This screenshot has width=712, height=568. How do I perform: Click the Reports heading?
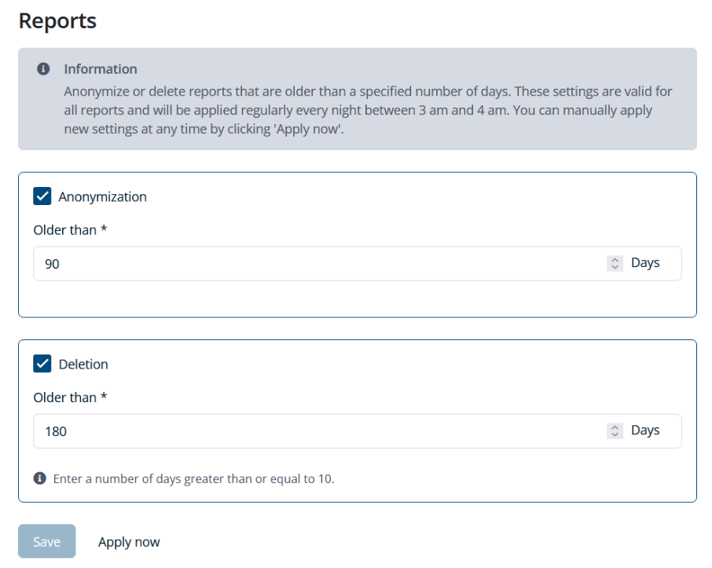(x=57, y=21)
